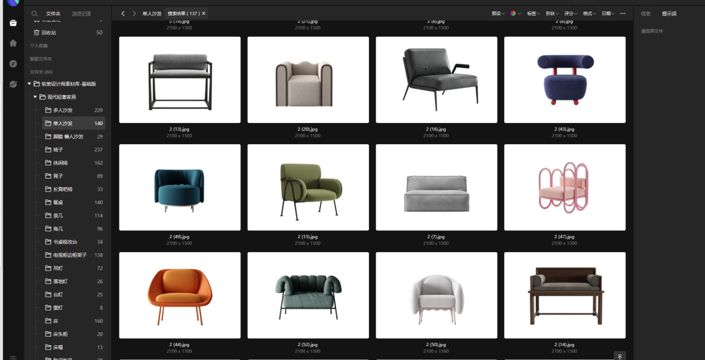
Task: Navigate back with the left arrow
Action: pos(123,13)
